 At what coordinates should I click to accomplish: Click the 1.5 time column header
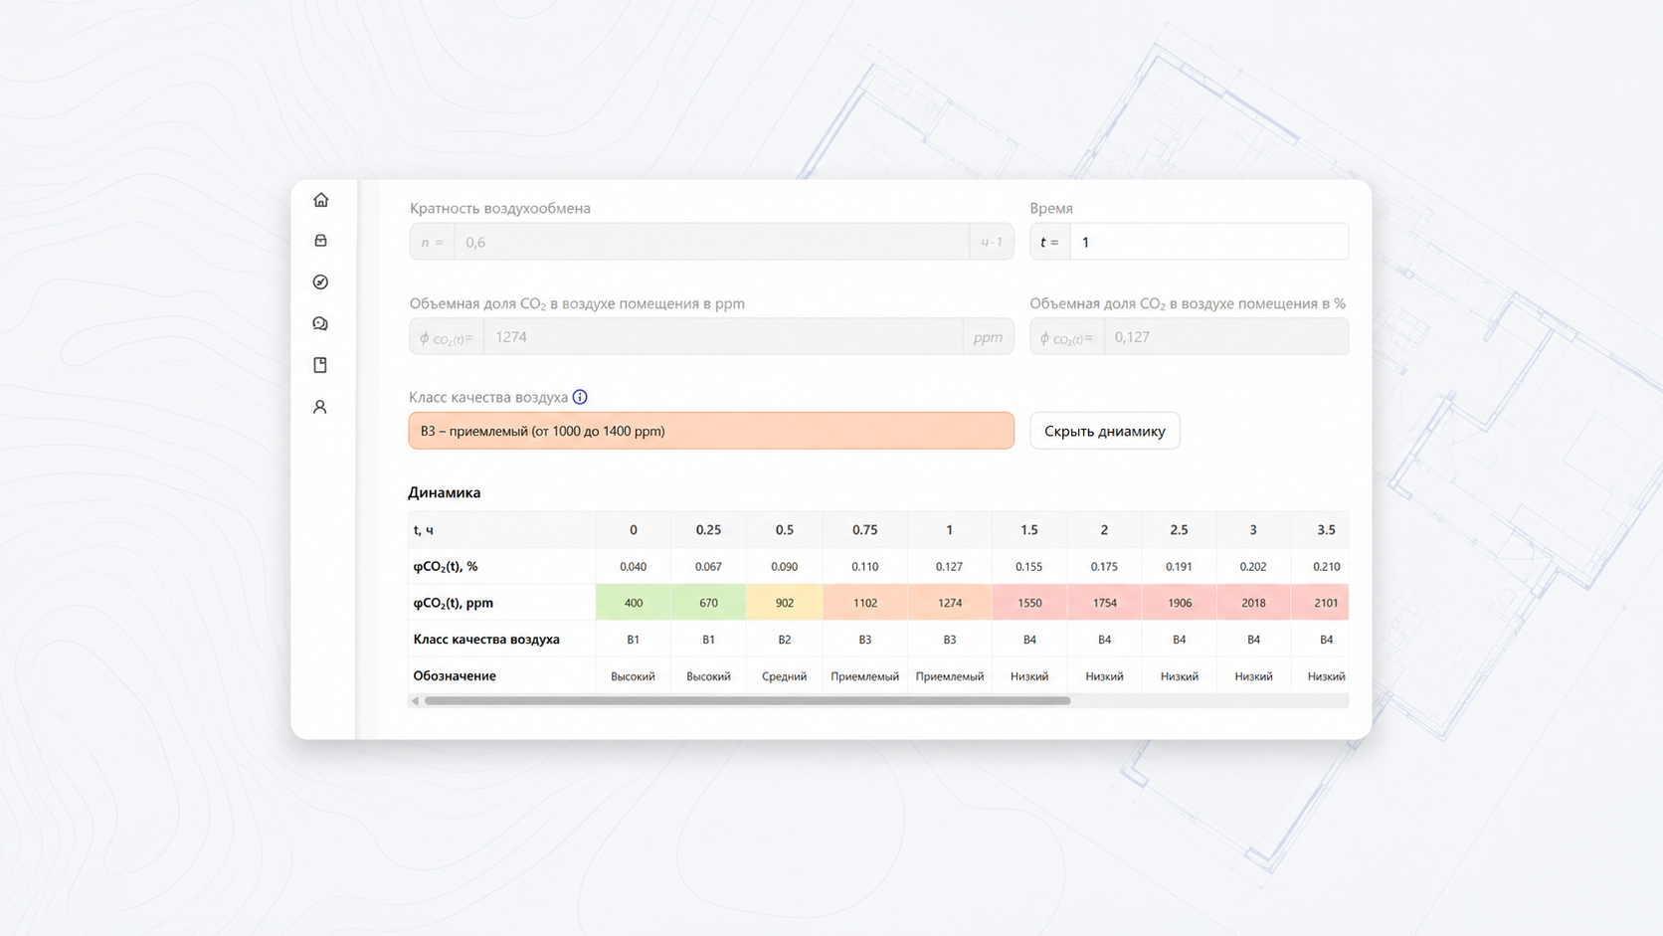click(1028, 530)
